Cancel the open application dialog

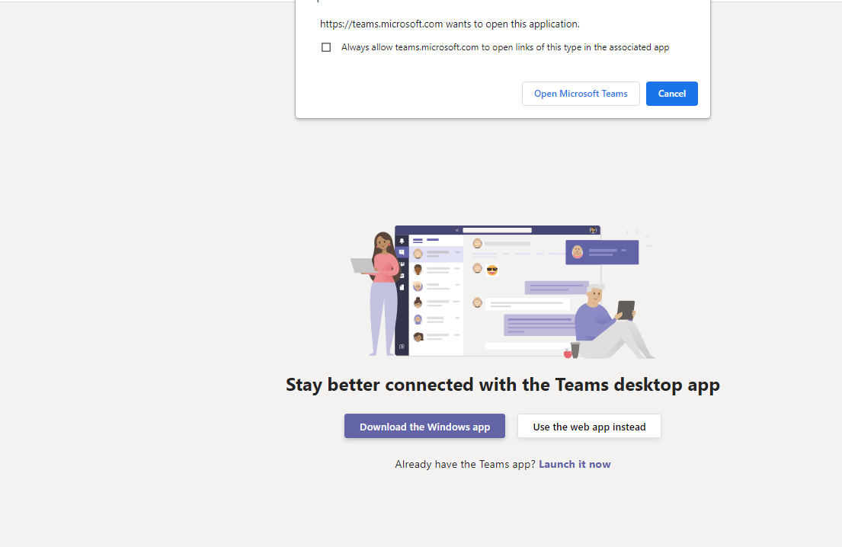[x=672, y=94]
